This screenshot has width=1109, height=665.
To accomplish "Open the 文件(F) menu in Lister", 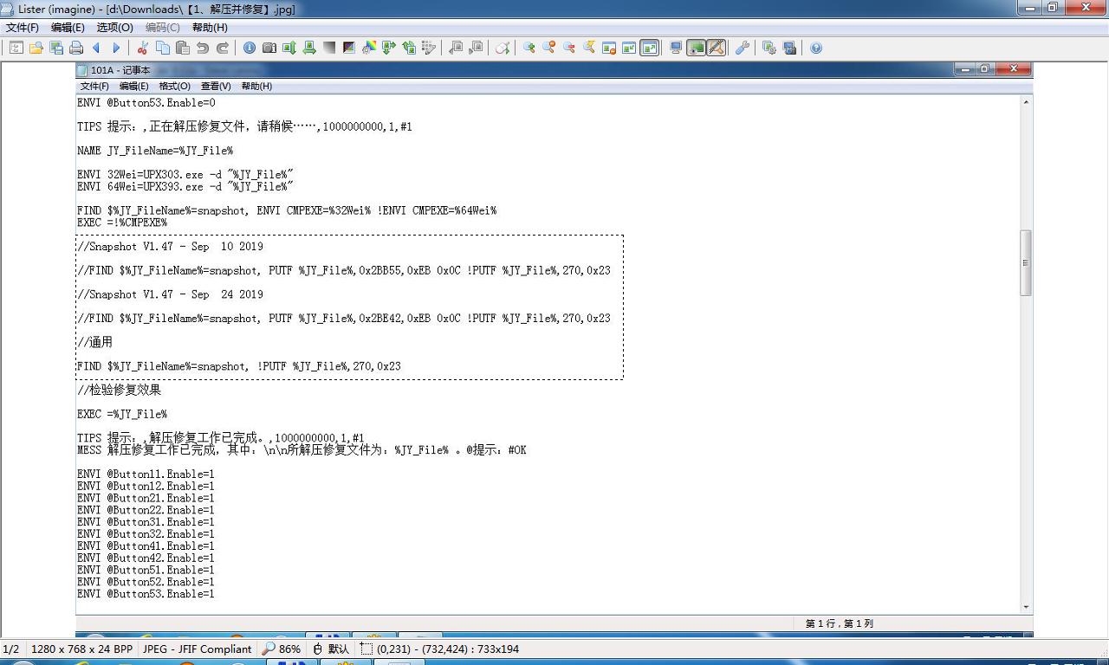I will point(23,28).
